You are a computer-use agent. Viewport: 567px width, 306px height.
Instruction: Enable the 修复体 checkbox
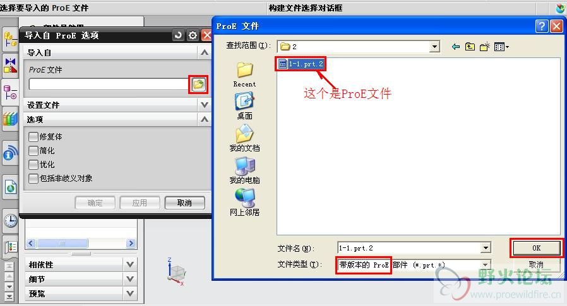[x=33, y=136]
